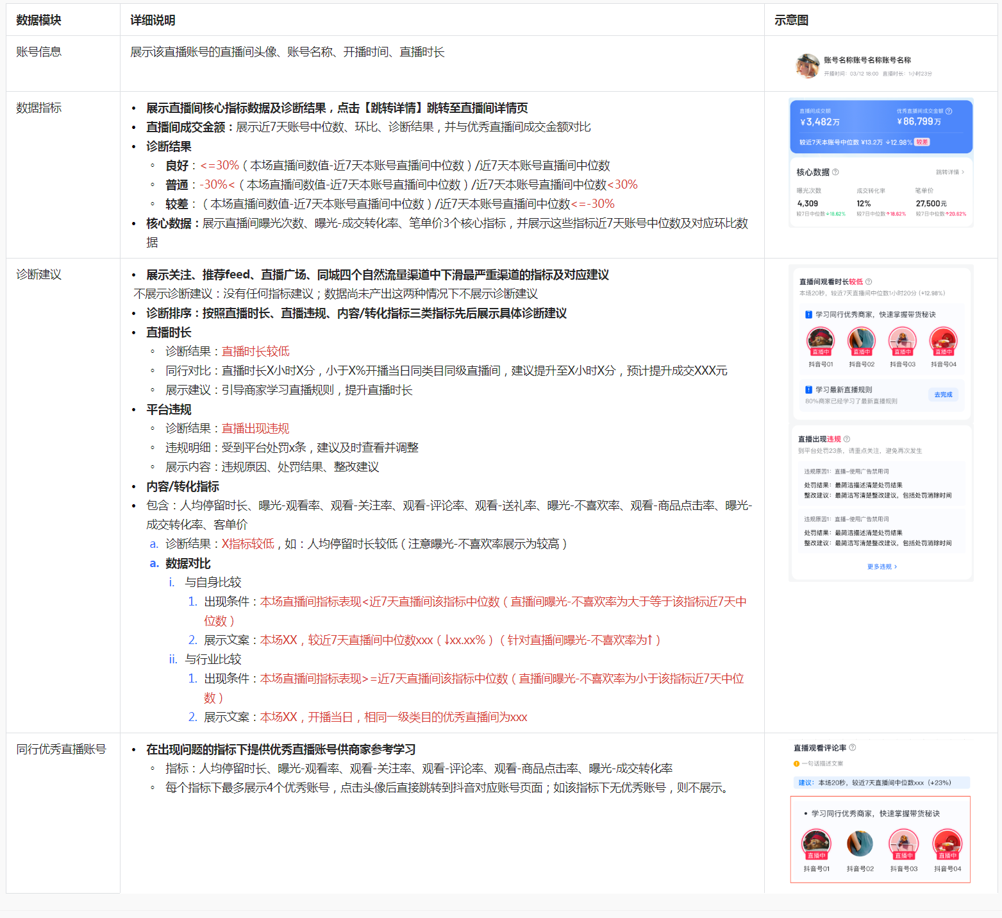Open 抖音号04 avatar in 诊断建议 mockup
This screenshot has height=918, width=1002.
944,340
